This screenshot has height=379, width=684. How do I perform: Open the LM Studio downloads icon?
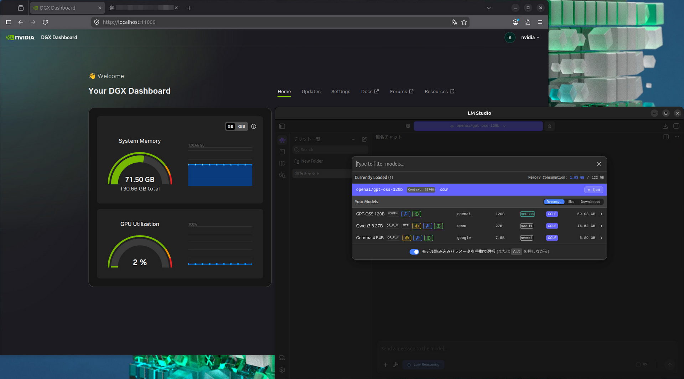pyautogui.click(x=665, y=126)
